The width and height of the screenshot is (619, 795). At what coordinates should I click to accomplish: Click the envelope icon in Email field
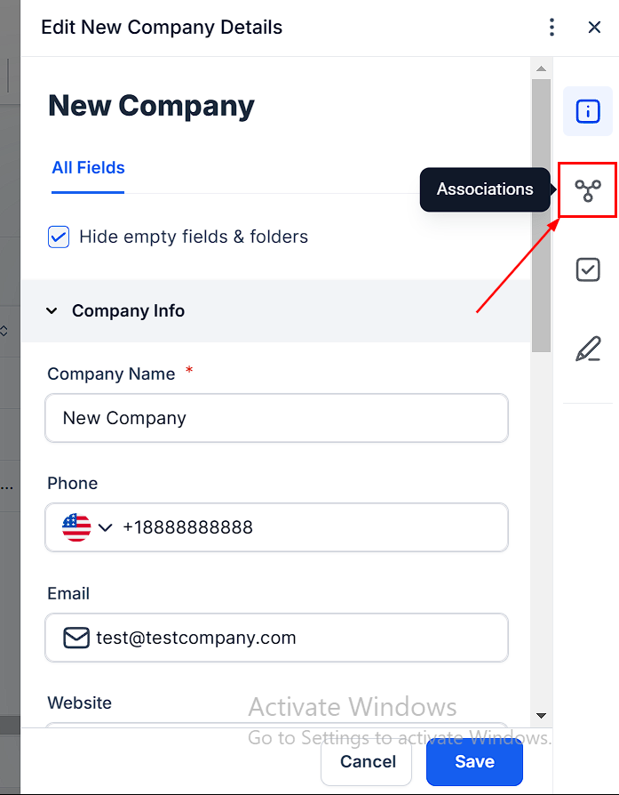76,638
